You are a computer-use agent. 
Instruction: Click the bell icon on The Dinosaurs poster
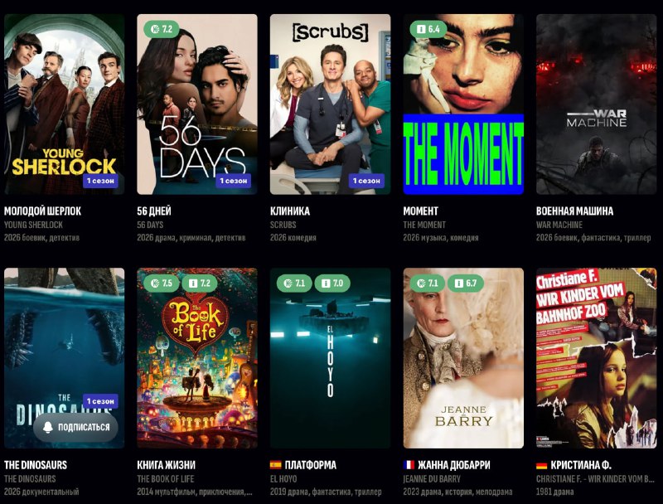pyautogui.click(x=48, y=427)
